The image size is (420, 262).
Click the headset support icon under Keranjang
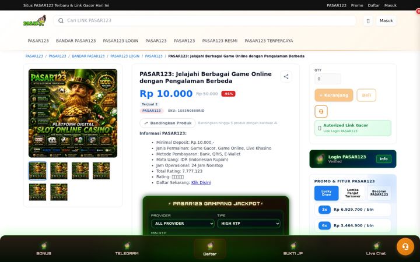321,111
